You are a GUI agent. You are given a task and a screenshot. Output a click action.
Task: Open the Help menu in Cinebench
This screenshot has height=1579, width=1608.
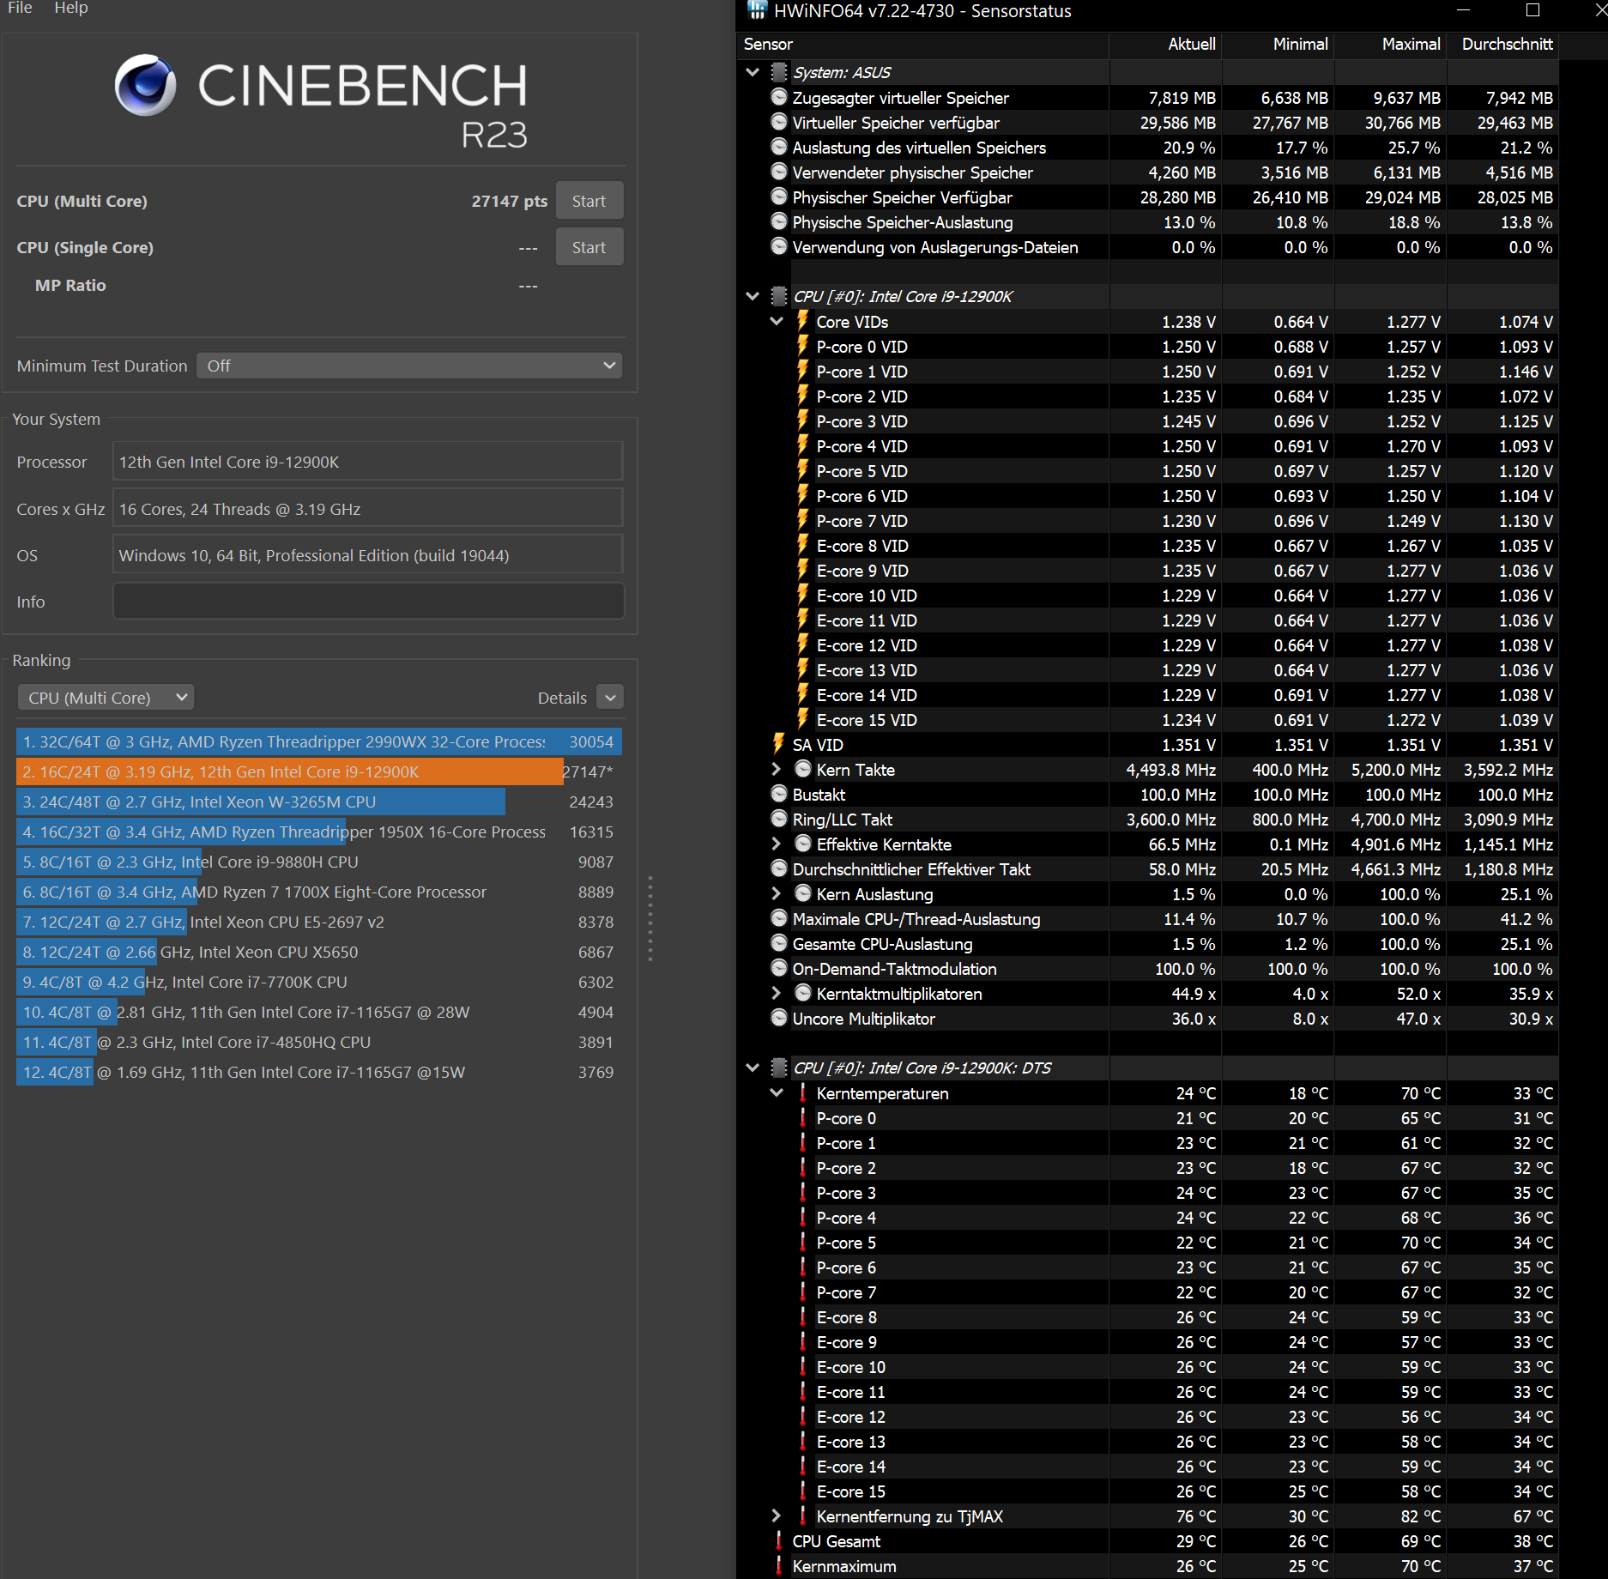point(71,8)
